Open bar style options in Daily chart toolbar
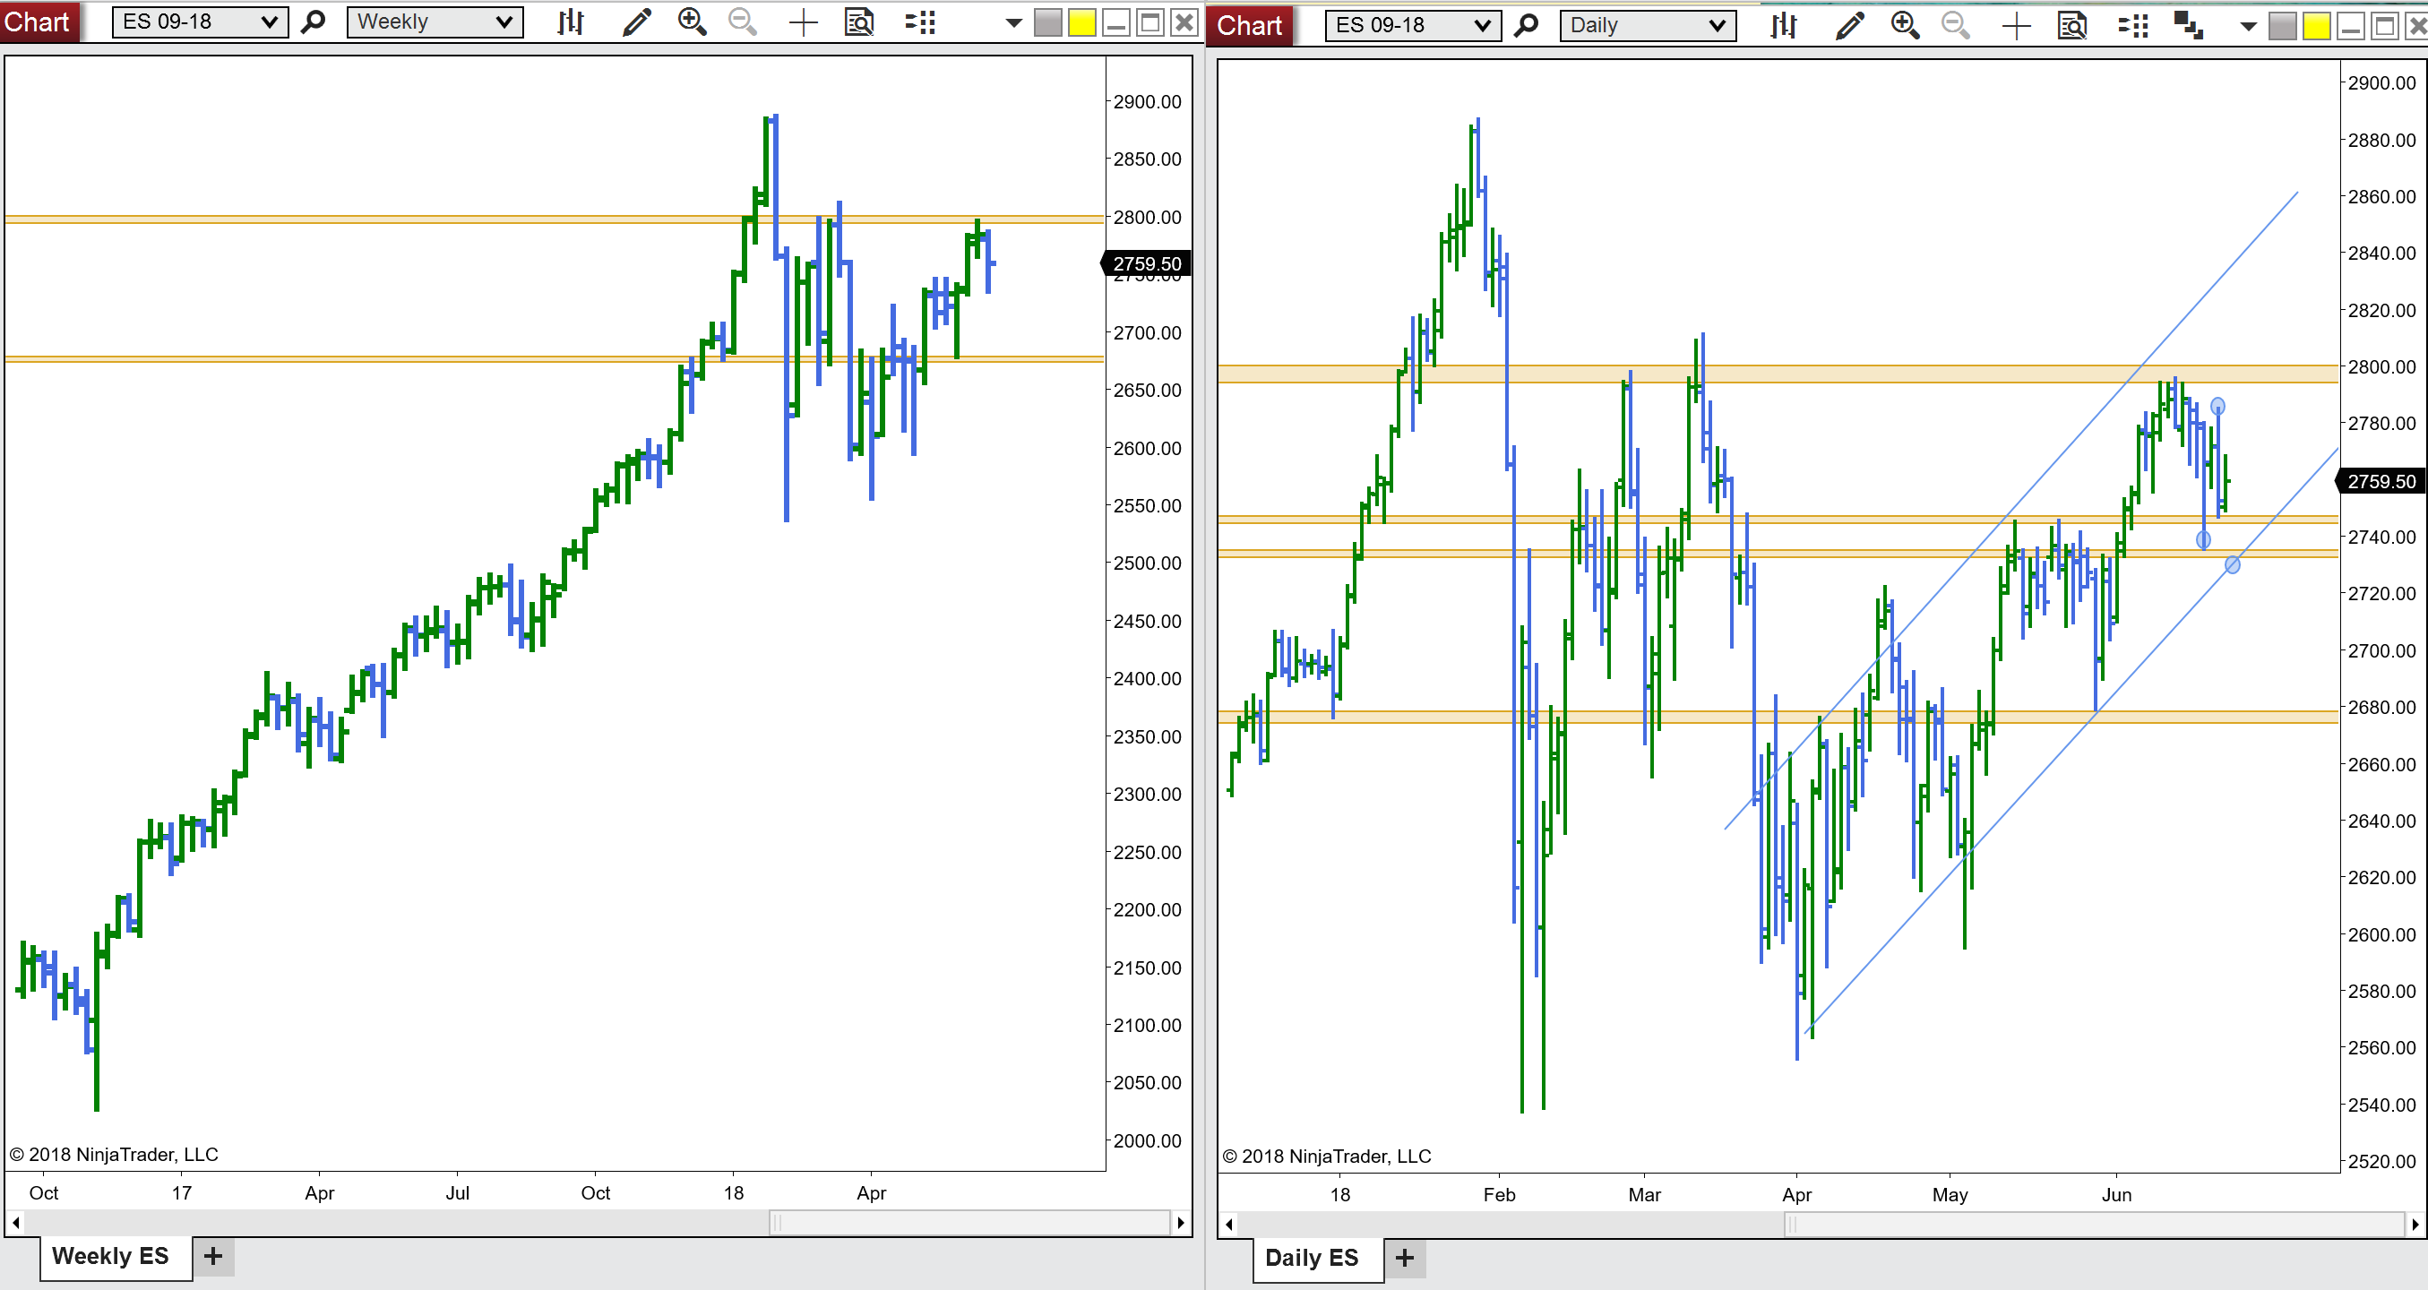 pyautogui.click(x=1783, y=25)
